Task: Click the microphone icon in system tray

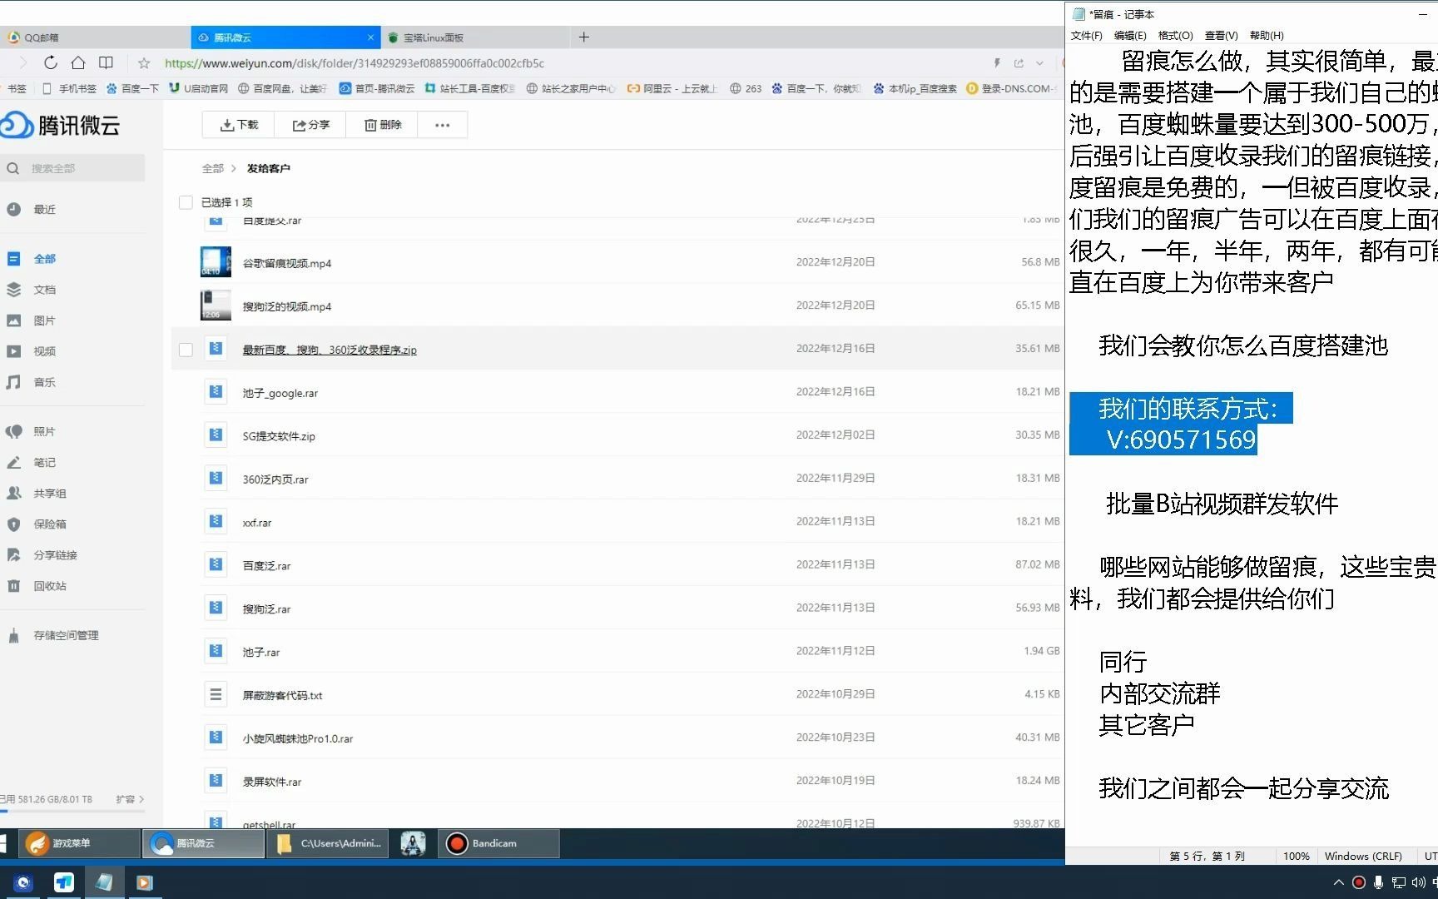Action: pos(1378,882)
